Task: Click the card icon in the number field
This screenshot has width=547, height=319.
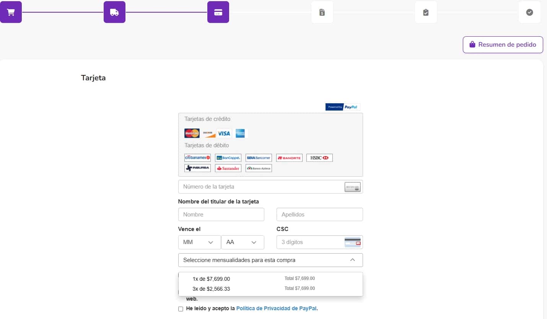Action: tap(352, 187)
